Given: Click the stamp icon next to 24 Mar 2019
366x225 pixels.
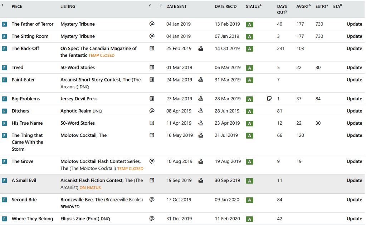Looking at the screenshot, I should coord(201,80).
